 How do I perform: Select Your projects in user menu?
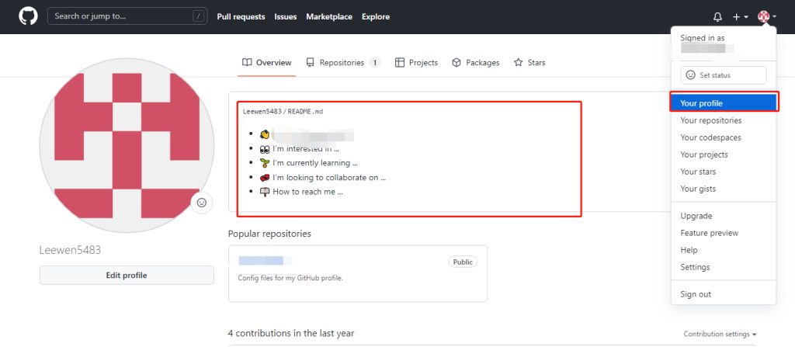coord(724,154)
